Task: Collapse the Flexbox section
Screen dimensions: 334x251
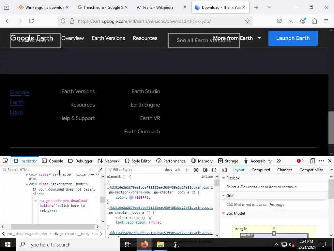Action: click(223, 178)
